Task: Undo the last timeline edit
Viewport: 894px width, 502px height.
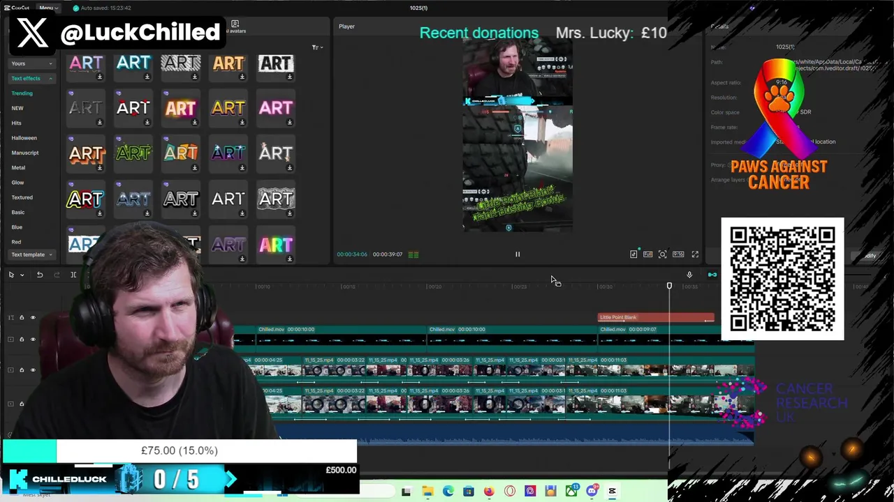Action: 40,275
